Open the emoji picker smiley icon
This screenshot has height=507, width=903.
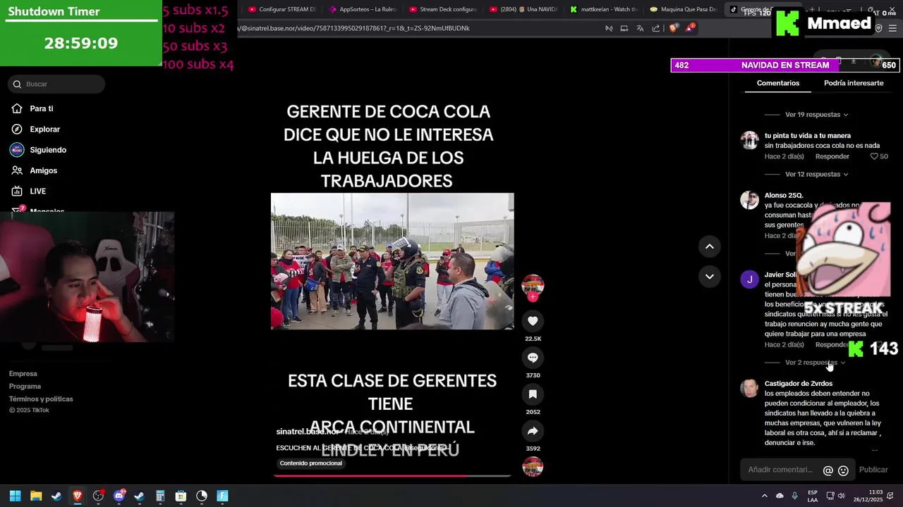(x=843, y=470)
